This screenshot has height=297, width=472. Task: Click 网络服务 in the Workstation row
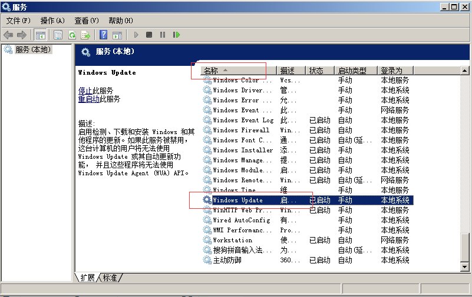395,239
